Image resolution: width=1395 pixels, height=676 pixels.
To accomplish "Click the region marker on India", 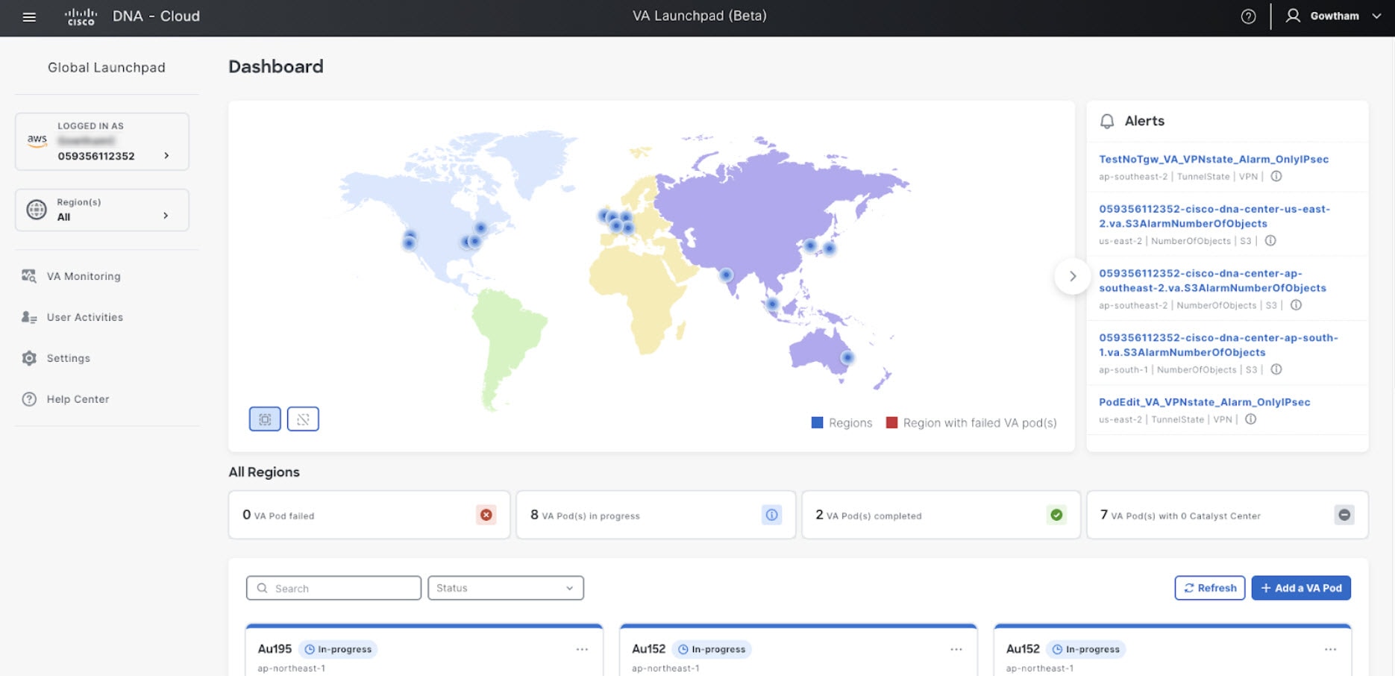I will [x=726, y=275].
